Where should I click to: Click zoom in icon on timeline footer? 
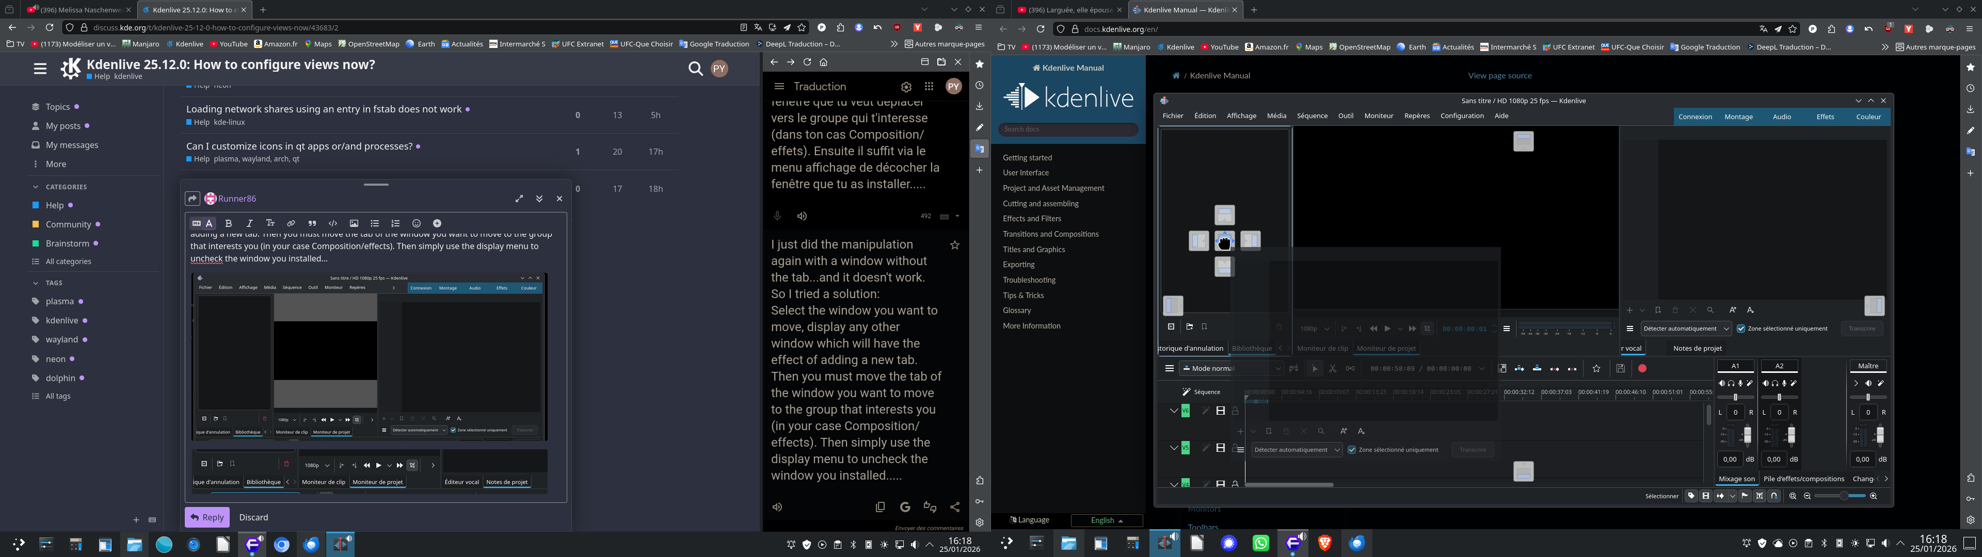coord(1874,496)
